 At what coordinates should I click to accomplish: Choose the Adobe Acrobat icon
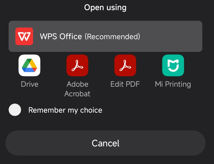(x=77, y=65)
